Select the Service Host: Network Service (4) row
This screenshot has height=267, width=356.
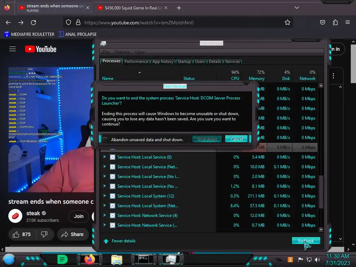coord(209,216)
